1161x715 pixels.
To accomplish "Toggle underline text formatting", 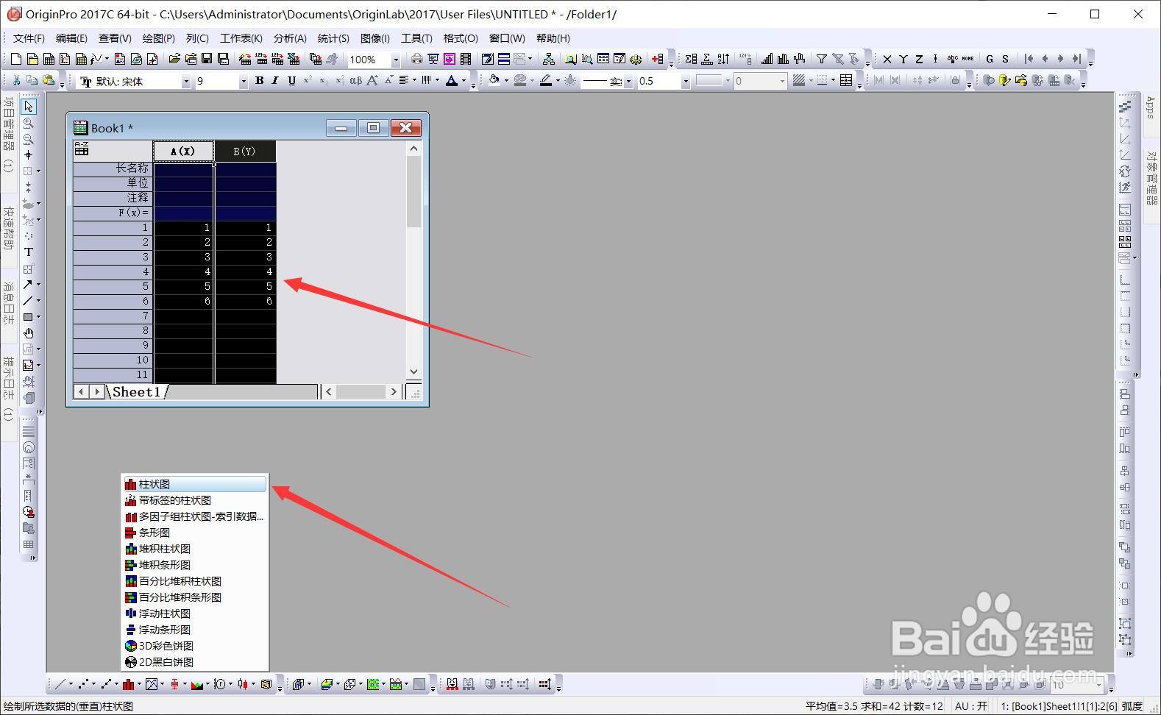I will pyautogui.click(x=291, y=81).
